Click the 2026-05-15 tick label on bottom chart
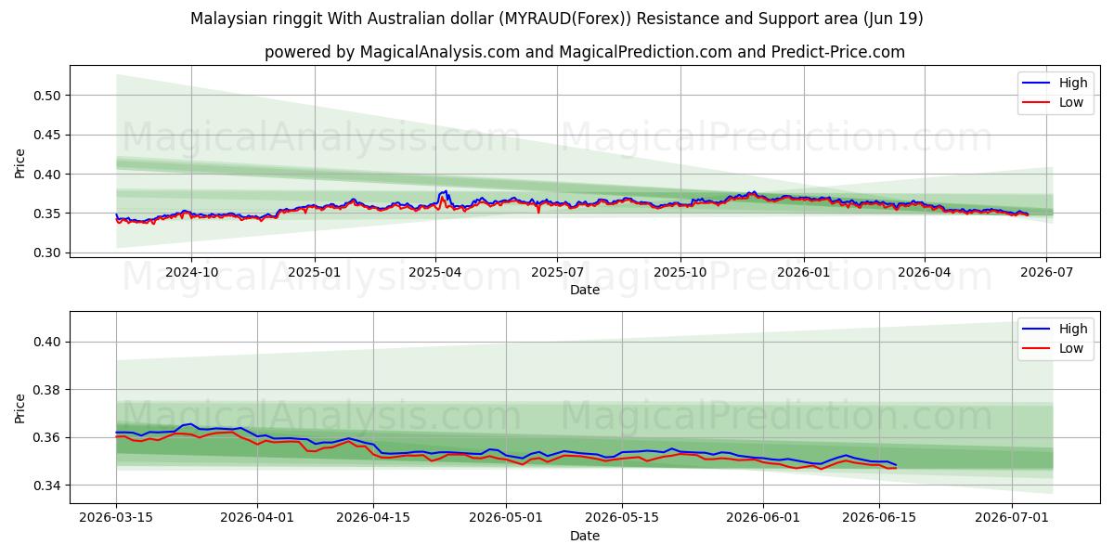The image size is (1114, 557). [x=623, y=518]
